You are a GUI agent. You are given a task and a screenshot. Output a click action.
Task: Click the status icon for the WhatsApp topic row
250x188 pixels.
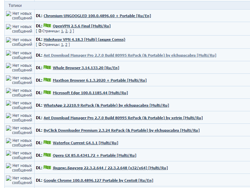coord(9,103)
